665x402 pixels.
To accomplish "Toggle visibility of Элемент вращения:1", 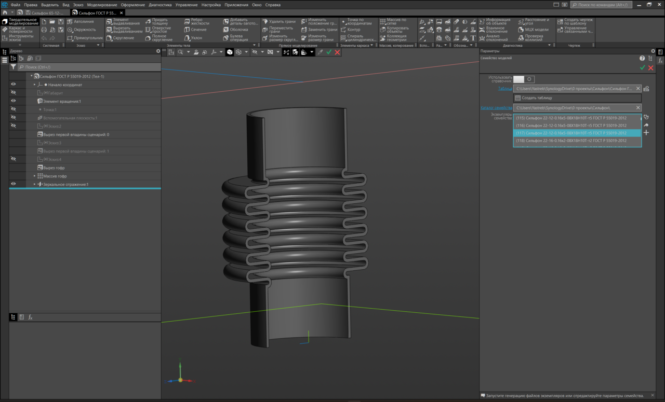I will (x=14, y=101).
